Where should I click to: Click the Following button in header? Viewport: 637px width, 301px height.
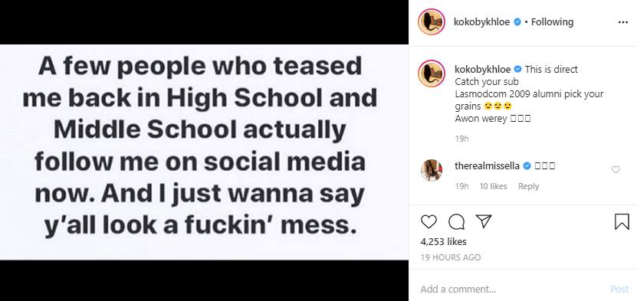click(552, 22)
